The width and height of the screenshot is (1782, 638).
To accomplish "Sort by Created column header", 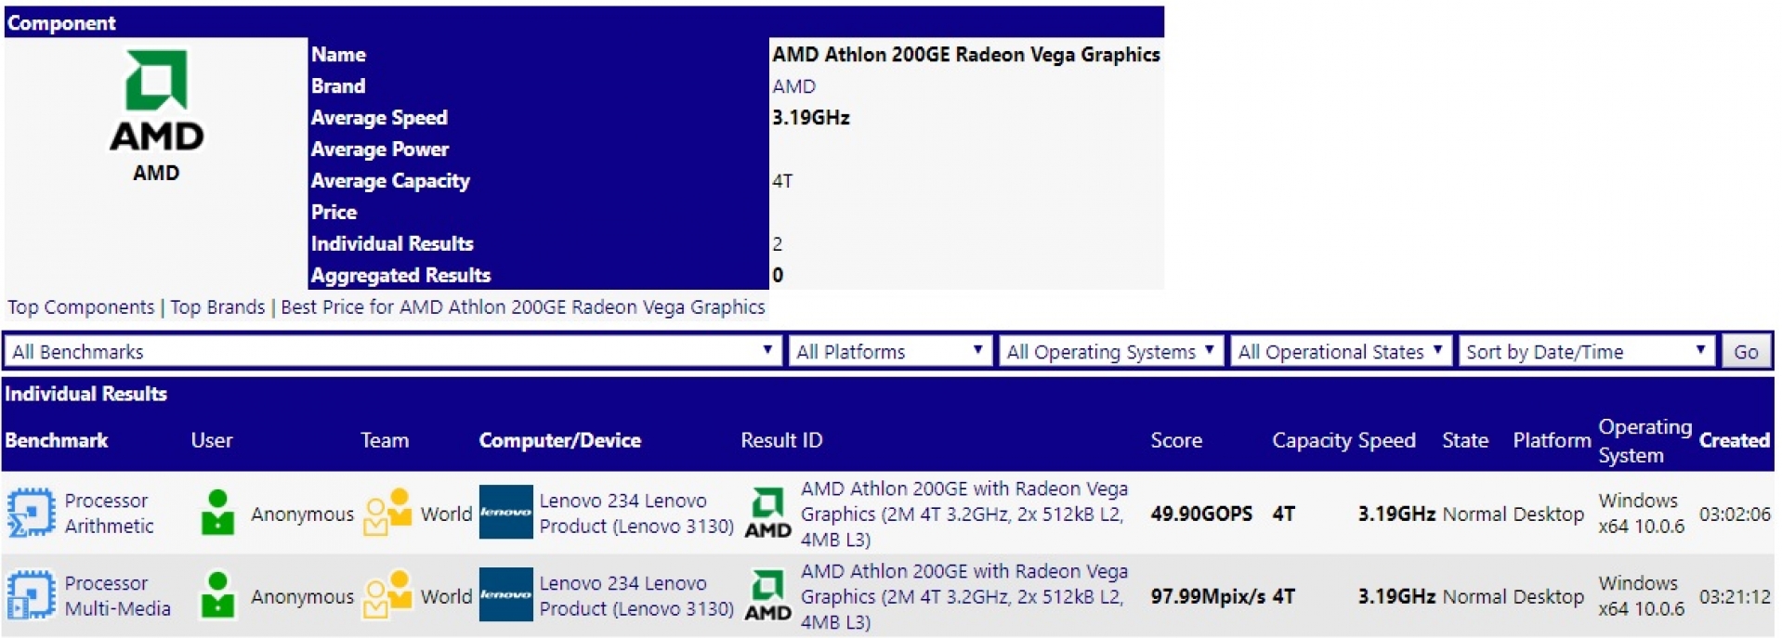I will point(1735,440).
